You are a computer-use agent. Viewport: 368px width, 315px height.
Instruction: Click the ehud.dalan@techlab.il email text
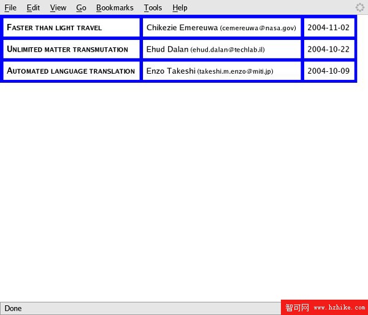[x=228, y=50]
